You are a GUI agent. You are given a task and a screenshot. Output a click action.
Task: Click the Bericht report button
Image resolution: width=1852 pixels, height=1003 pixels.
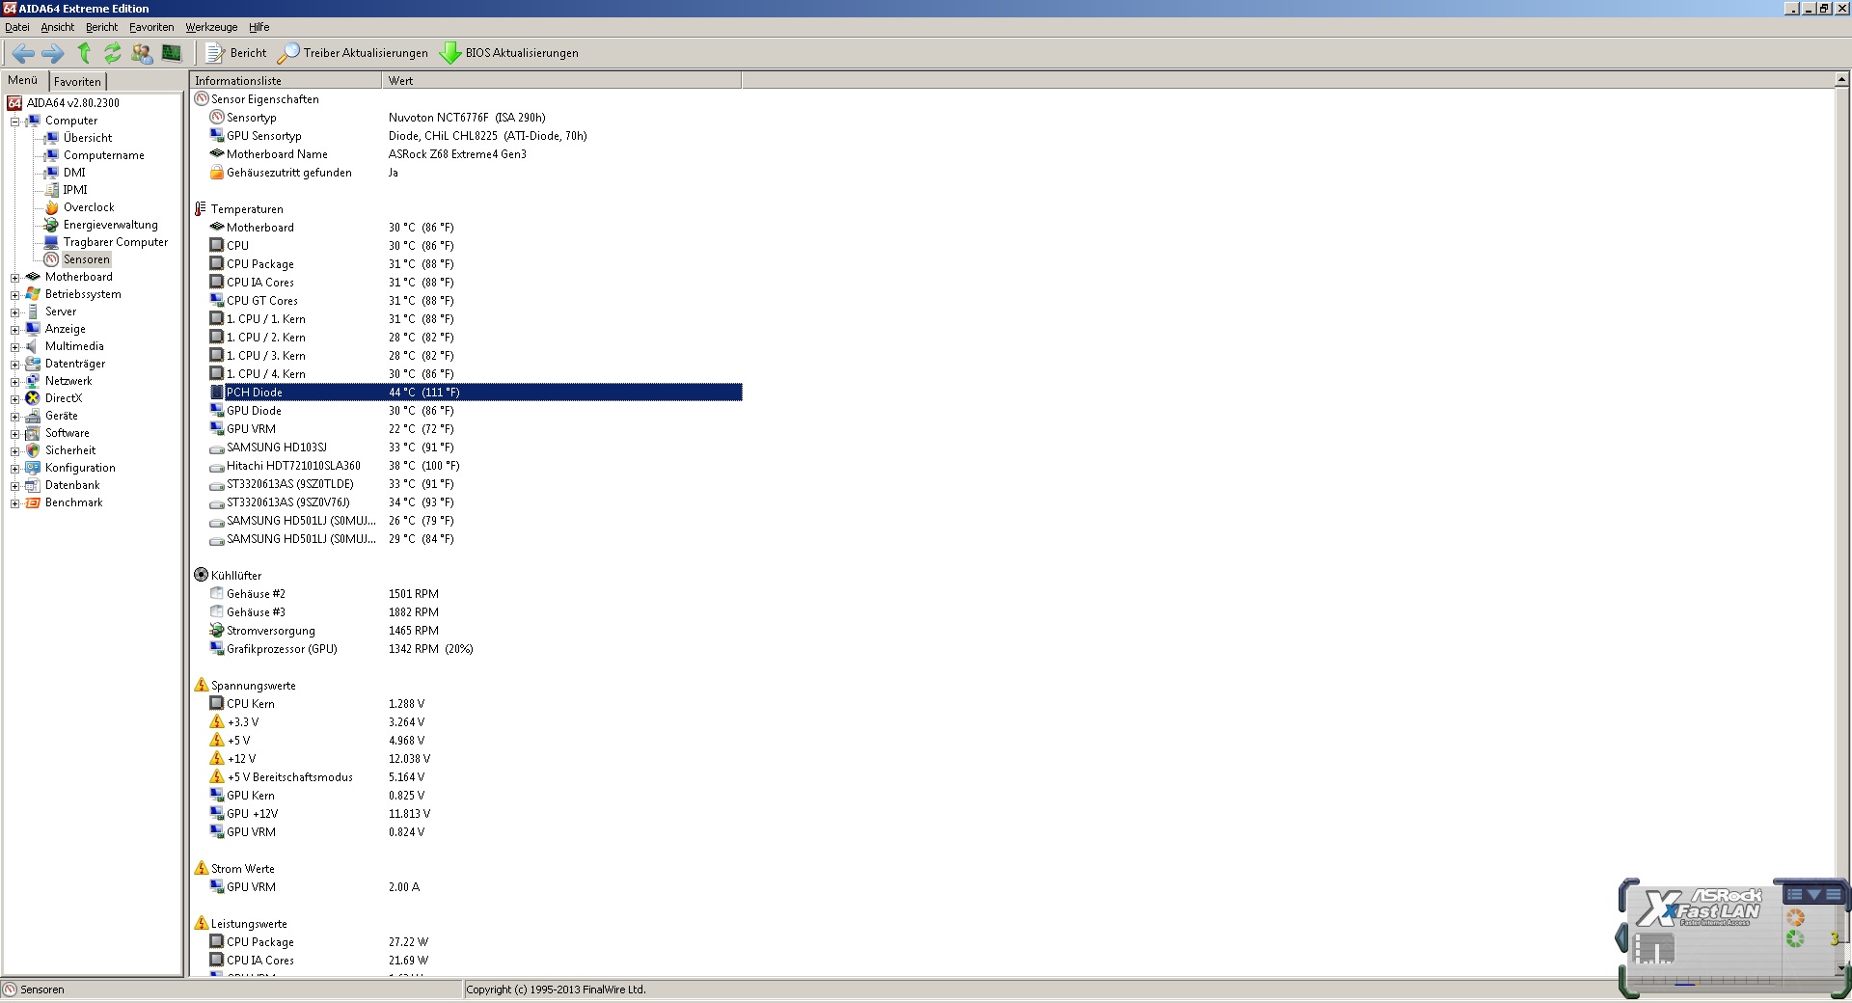[x=236, y=53]
